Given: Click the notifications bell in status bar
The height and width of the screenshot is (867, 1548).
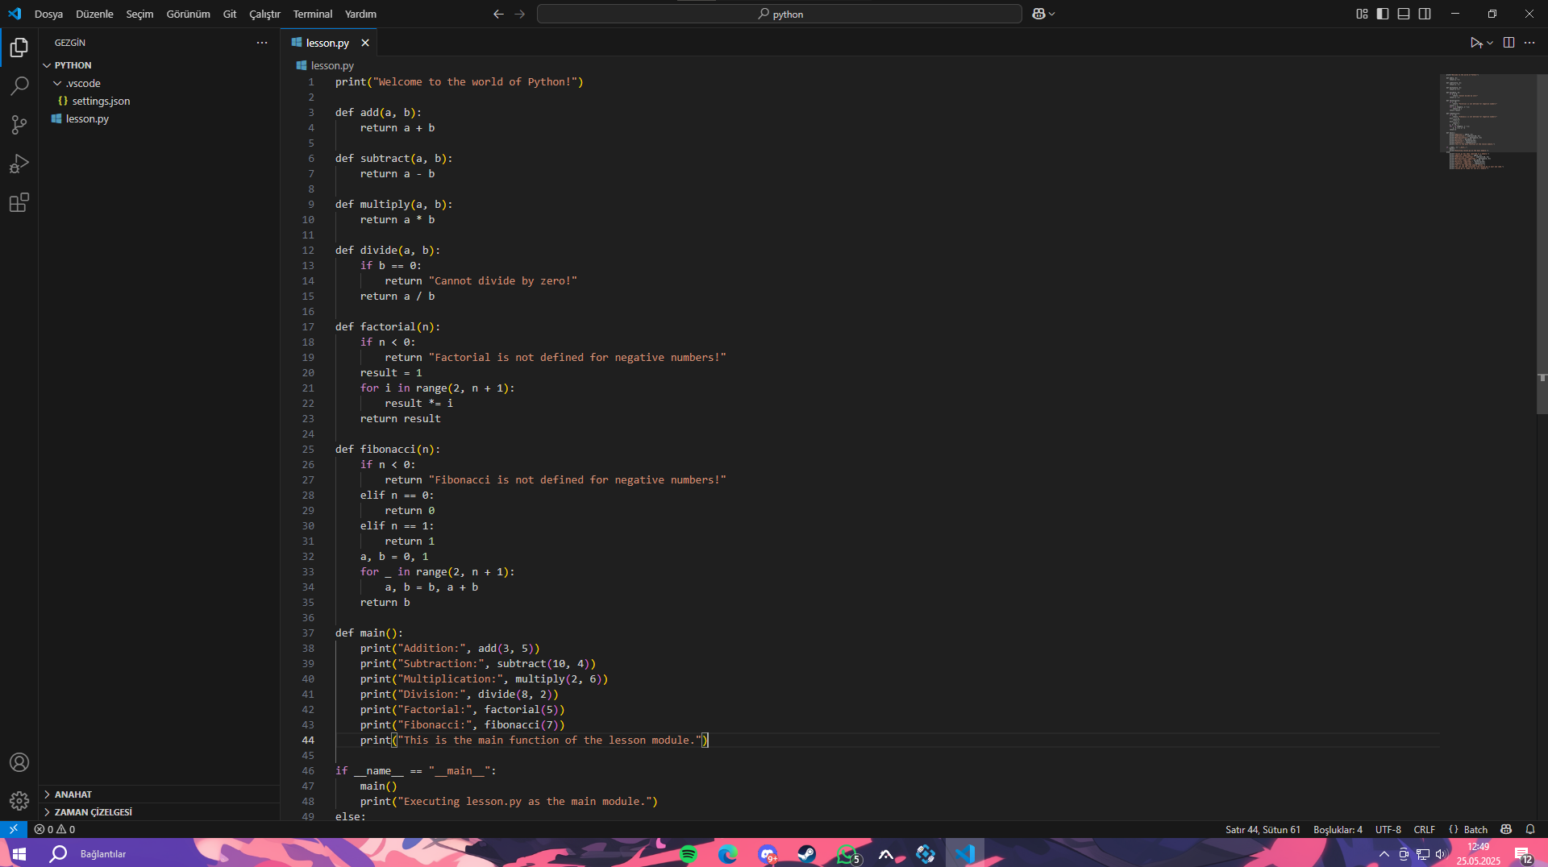Looking at the screenshot, I should pyautogui.click(x=1530, y=829).
